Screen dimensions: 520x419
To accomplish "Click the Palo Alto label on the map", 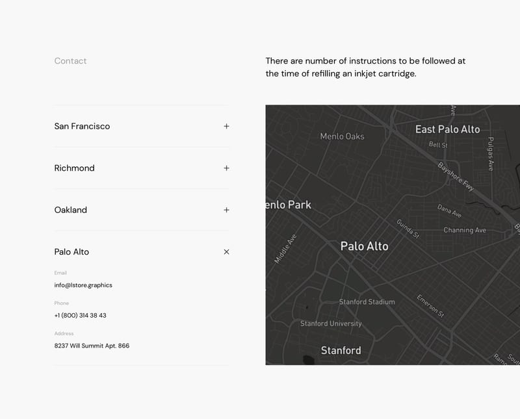I will (x=364, y=246).
